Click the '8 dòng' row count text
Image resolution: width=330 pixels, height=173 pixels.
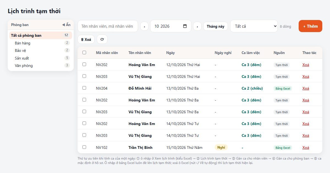point(285,26)
